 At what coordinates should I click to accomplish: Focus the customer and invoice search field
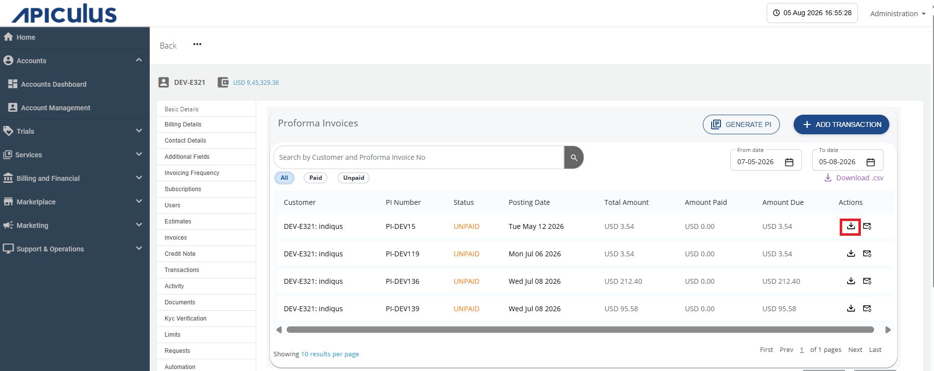pos(419,157)
